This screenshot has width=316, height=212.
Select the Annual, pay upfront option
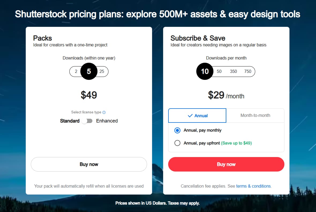click(177, 143)
